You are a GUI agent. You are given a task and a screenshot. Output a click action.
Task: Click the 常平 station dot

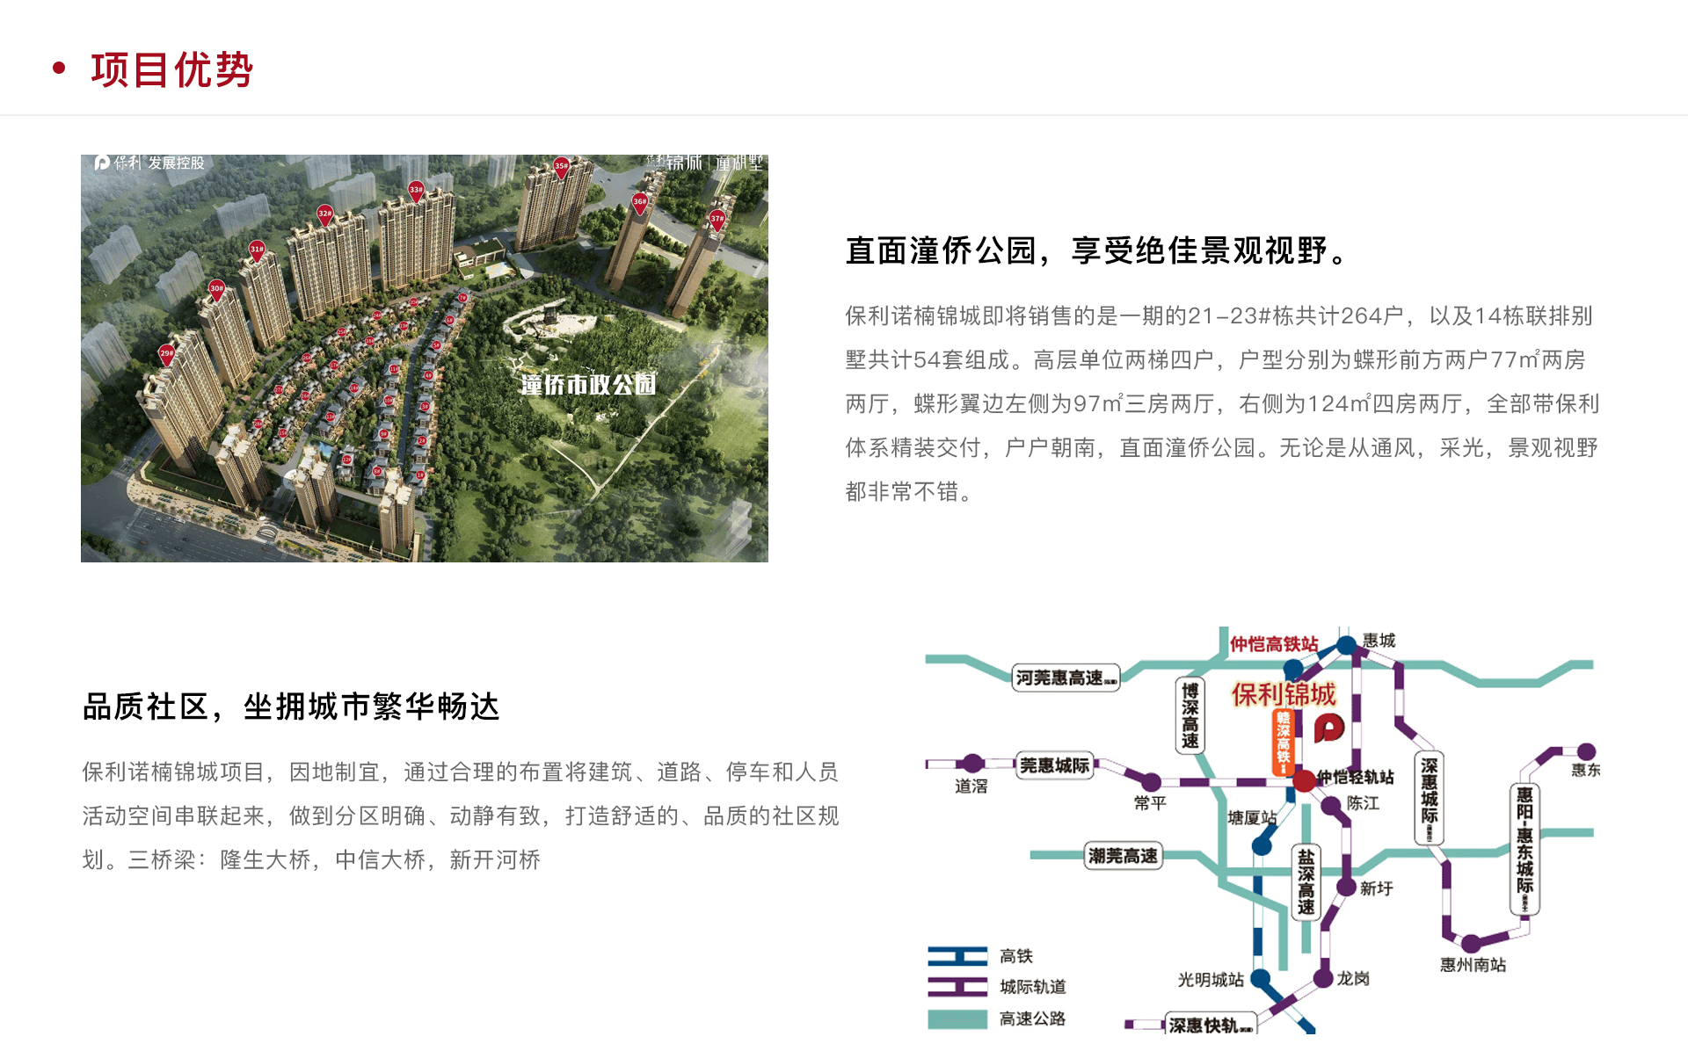(x=1151, y=780)
